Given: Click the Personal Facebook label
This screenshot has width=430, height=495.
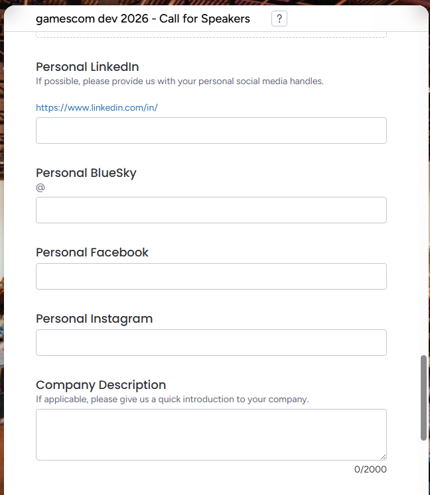Looking at the screenshot, I should pos(92,252).
